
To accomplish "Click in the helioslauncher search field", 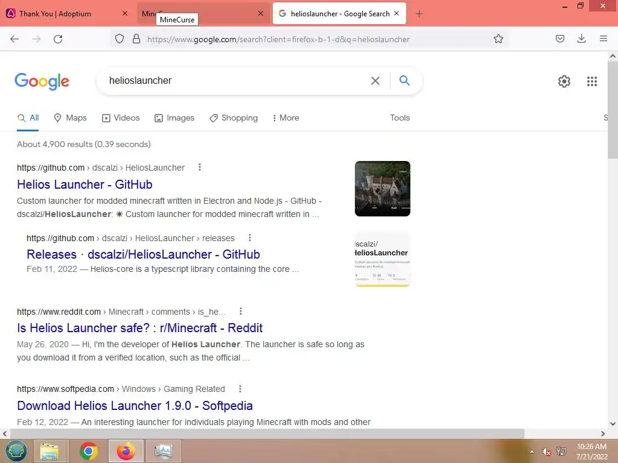I will (x=237, y=81).
